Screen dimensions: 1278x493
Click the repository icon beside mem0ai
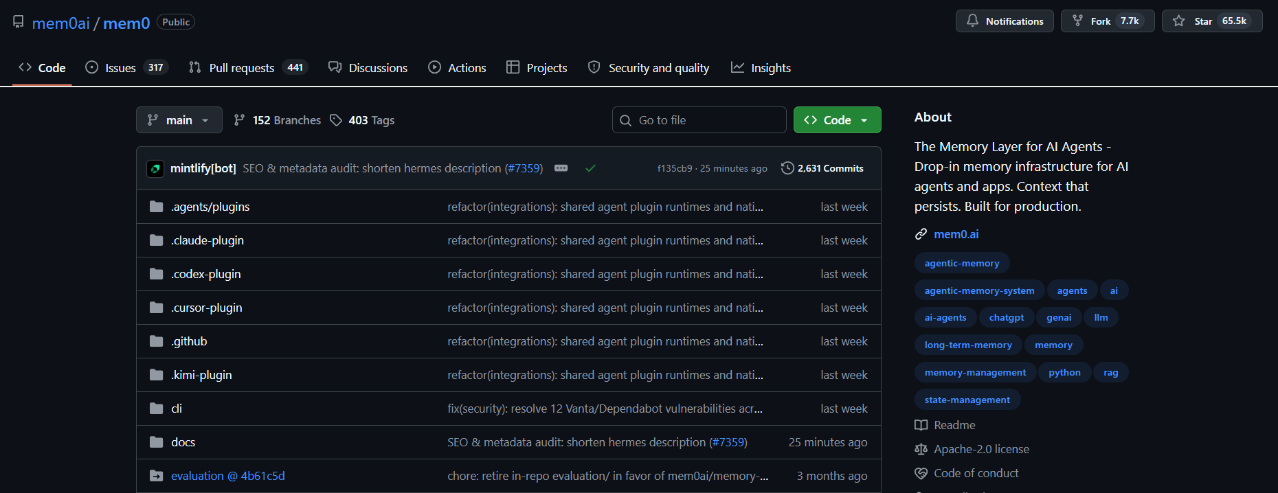(x=19, y=22)
